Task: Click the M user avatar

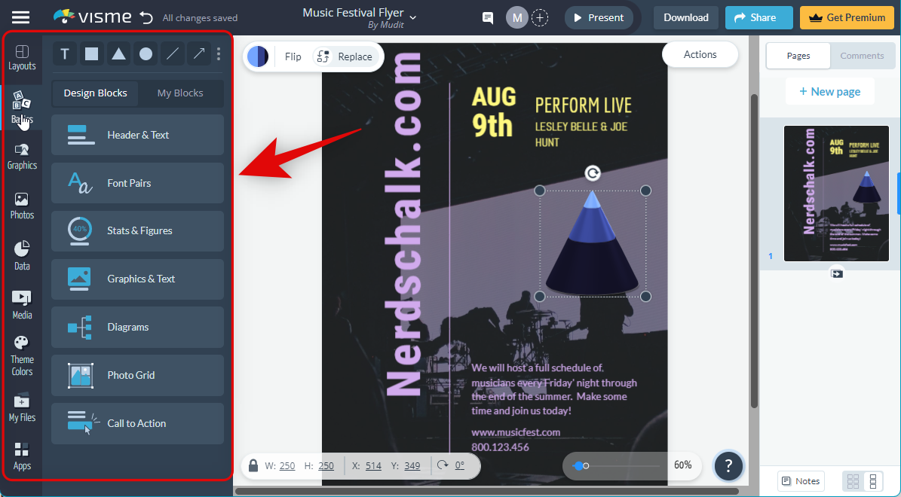Action: 516,18
